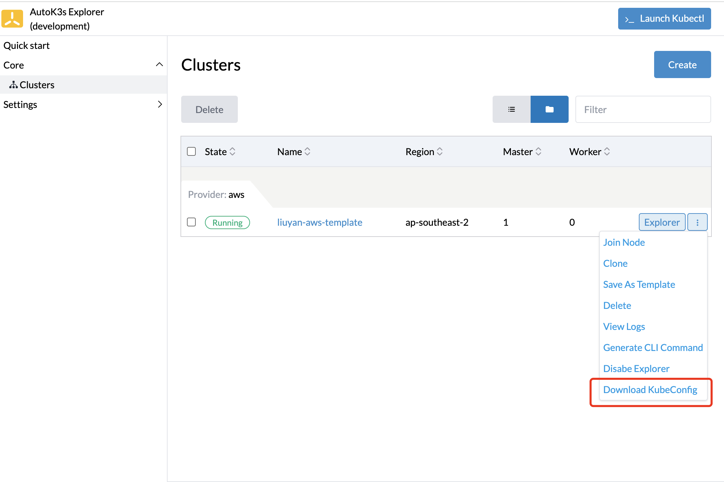The width and height of the screenshot is (724, 482).
Task: Open the three-dot actions menu for the cluster
Action: tap(698, 222)
